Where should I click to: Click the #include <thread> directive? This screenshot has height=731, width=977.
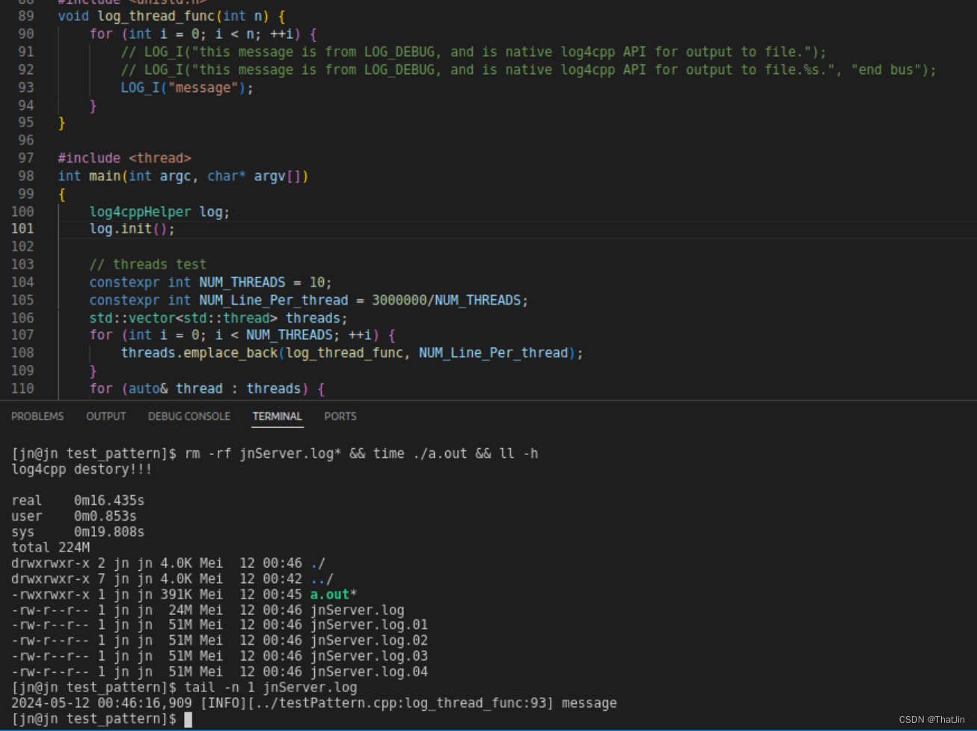[124, 158]
